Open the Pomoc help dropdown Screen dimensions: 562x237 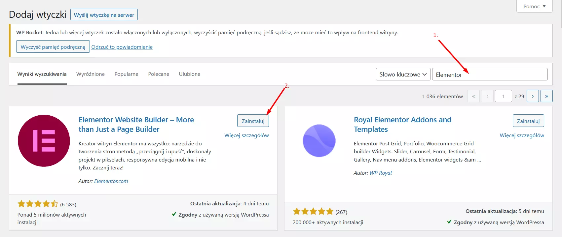534,6
